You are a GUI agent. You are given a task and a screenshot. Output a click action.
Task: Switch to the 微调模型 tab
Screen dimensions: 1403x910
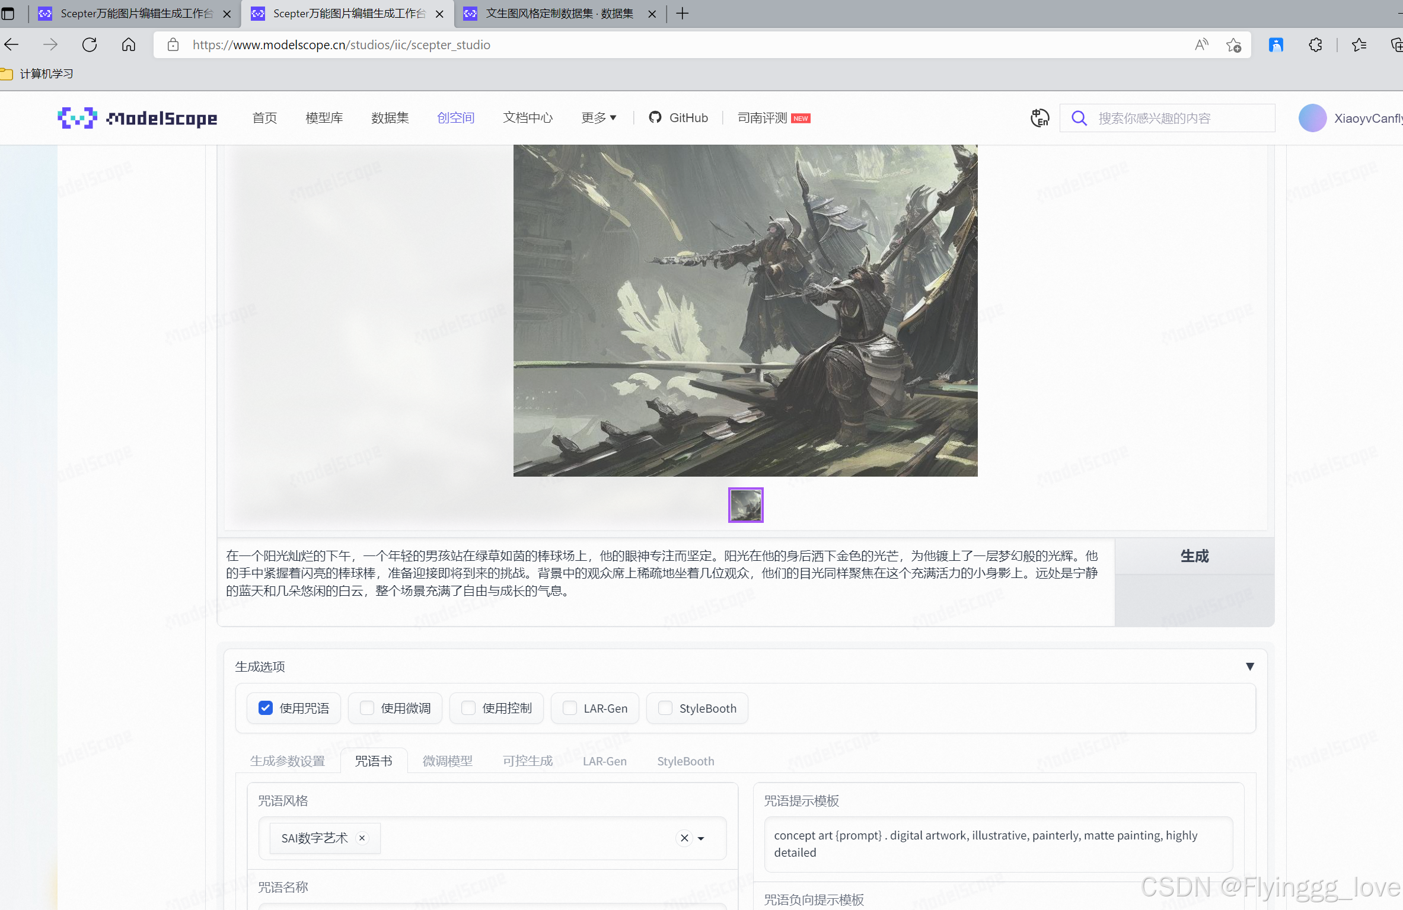[x=448, y=761]
